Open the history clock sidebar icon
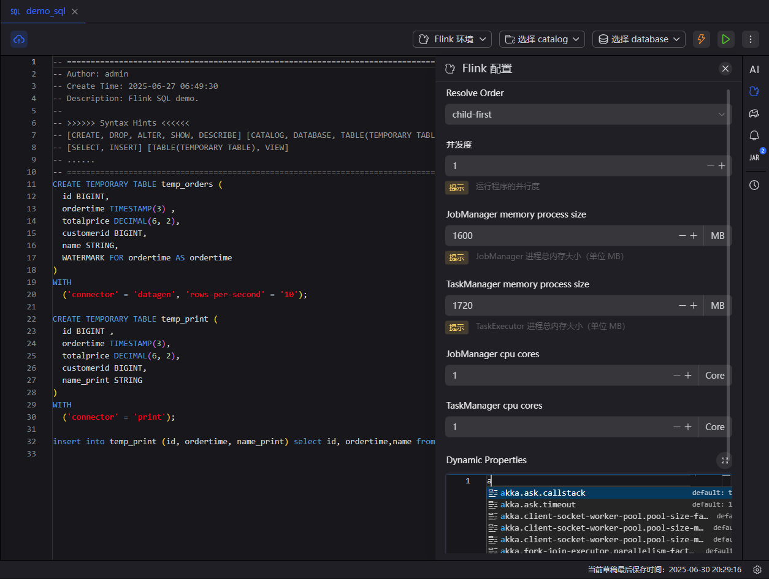Image resolution: width=769 pixels, height=579 pixels. coord(754,185)
